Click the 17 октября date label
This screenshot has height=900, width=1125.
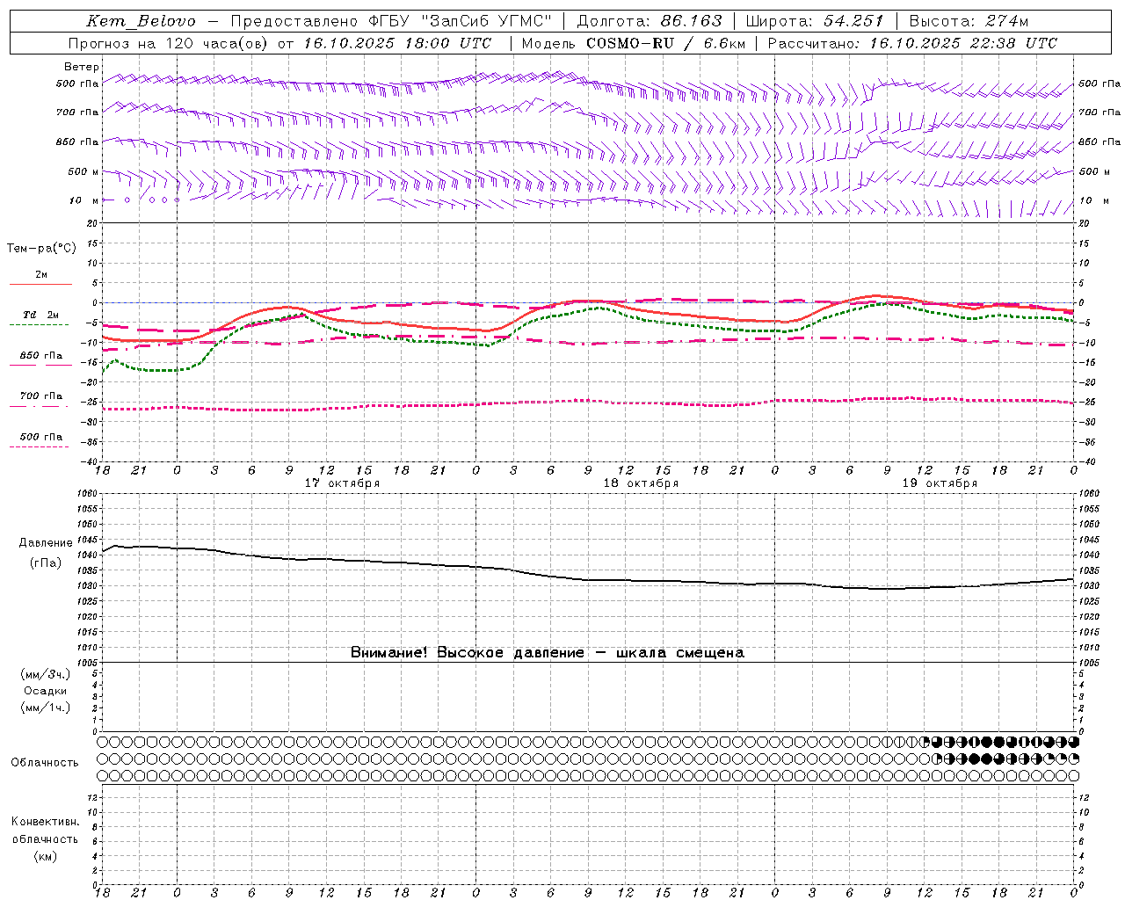point(343,483)
